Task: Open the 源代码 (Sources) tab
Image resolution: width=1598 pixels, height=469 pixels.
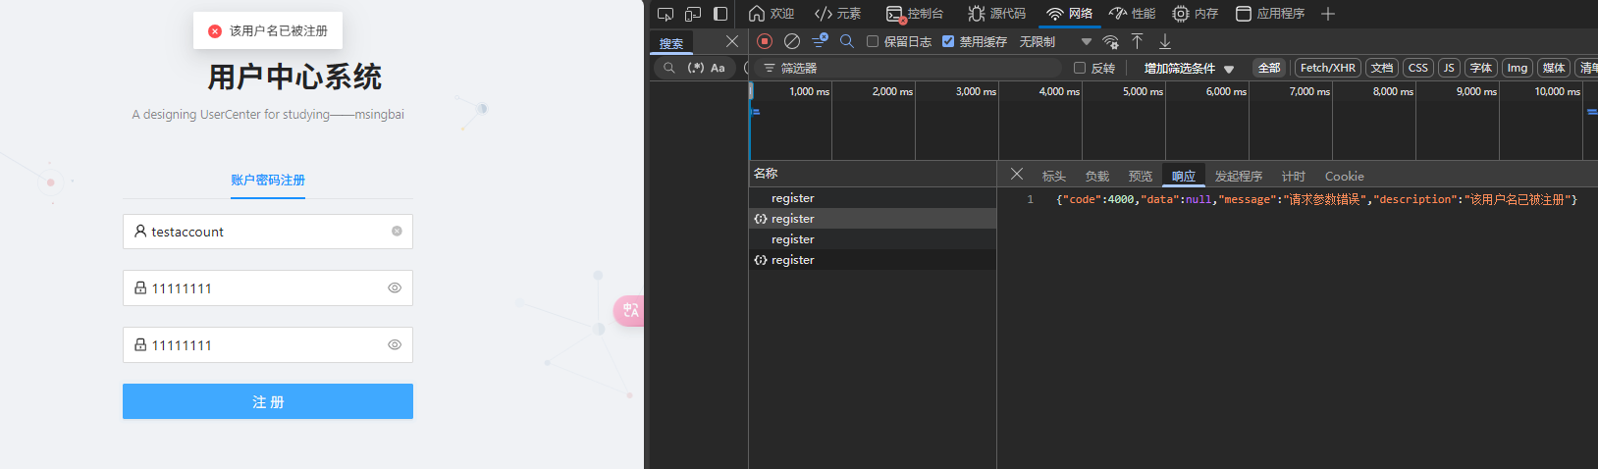Action: 997,14
